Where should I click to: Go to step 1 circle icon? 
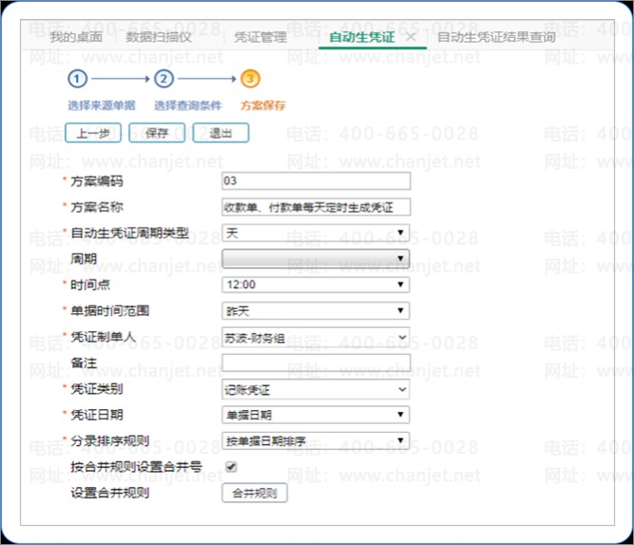(78, 79)
